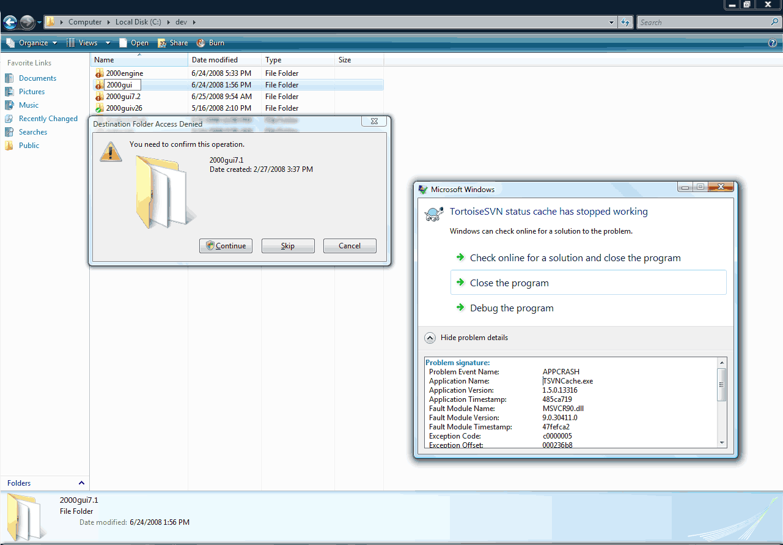Viewport: 783px width, 545px height.
Task: Click the date 6/24/2008 5:33 PM
Action: tap(221, 73)
